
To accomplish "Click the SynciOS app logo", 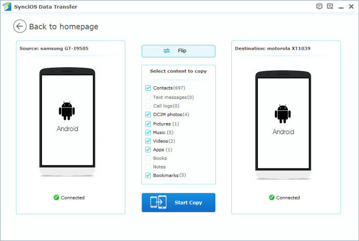I will click(7, 6).
